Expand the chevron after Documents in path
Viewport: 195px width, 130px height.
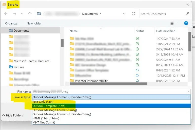pos(100,14)
